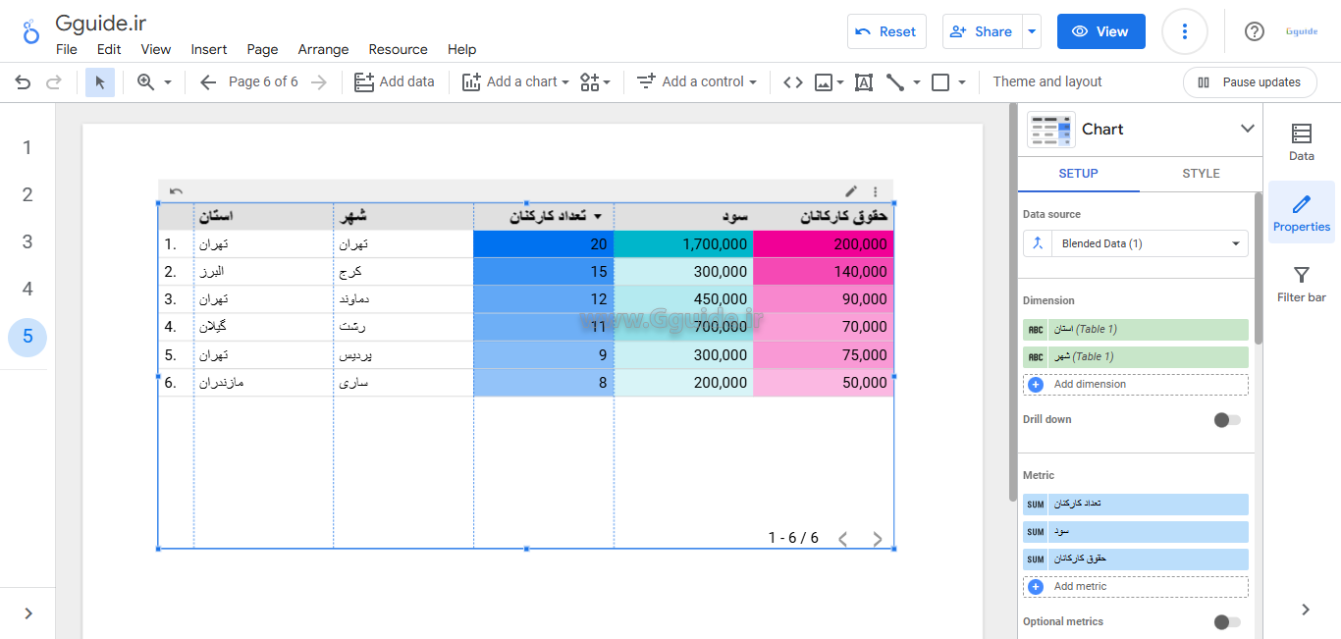Image resolution: width=1341 pixels, height=639 pixels.
Task: Enable the Drill down toggle
Action: point(1227,420)
